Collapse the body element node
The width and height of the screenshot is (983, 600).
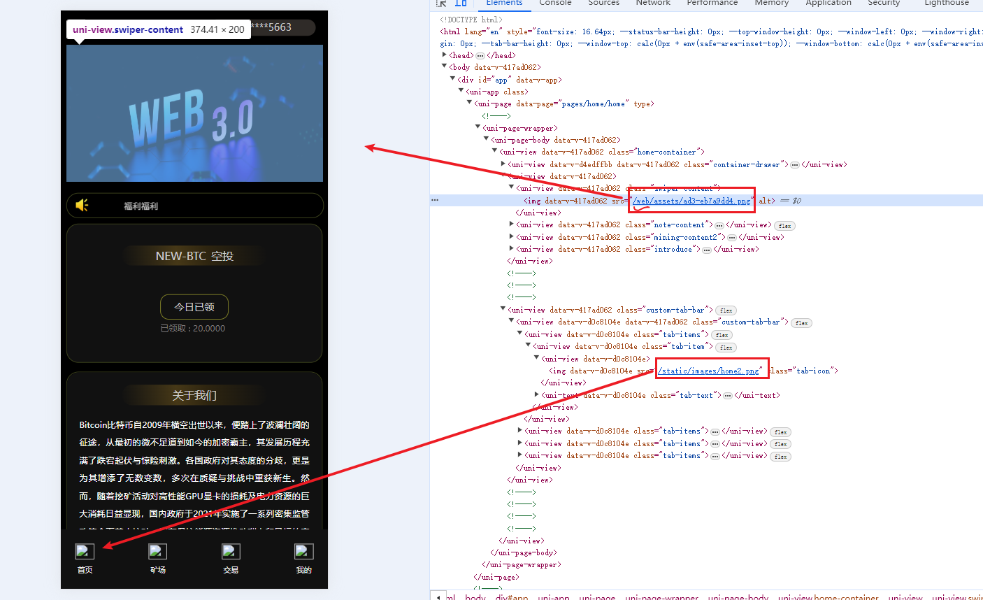coord(445,67)
